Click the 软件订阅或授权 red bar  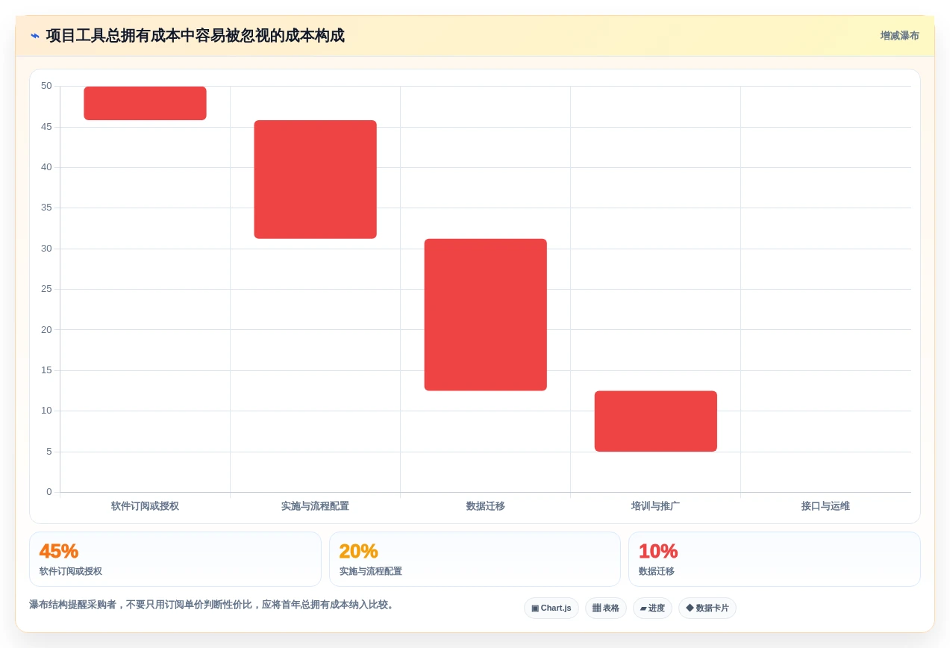click(145, 103)
